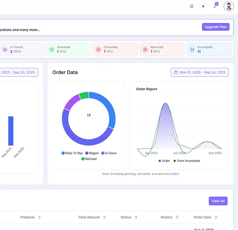The image size is (238, 230).
Task: Click the green Delivered donut segment
Action: (84, 96)
